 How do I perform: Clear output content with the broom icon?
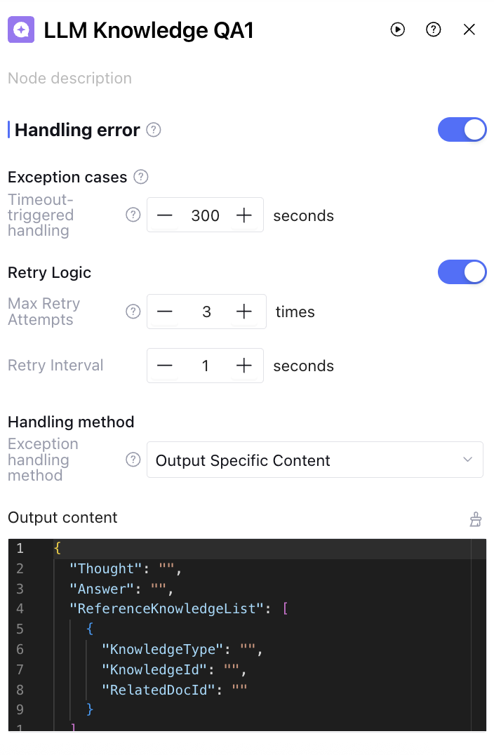[x=476, y=519]
